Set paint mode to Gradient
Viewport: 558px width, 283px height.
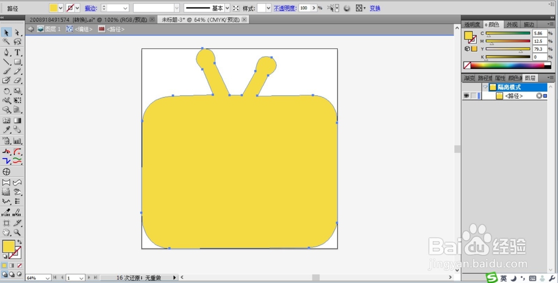pyautogui.click(x=12, y=266)
